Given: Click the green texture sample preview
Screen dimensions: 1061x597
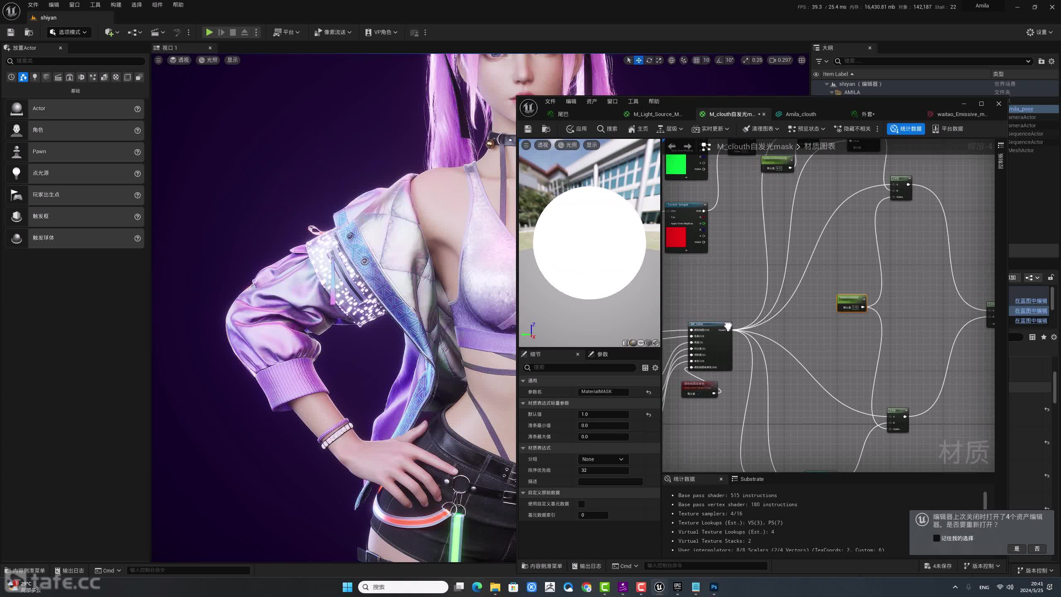Looking at the screenshot, I should point(676,165).
